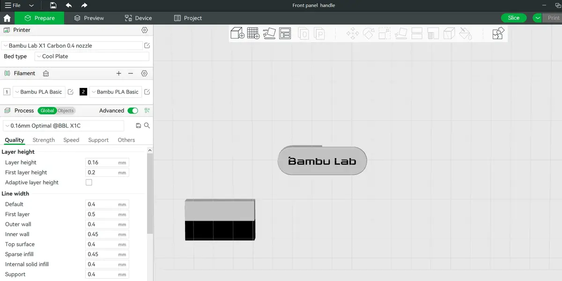Open printer settings gear
This screenshot has height=281, width=562.
click(x=145, y=30)
